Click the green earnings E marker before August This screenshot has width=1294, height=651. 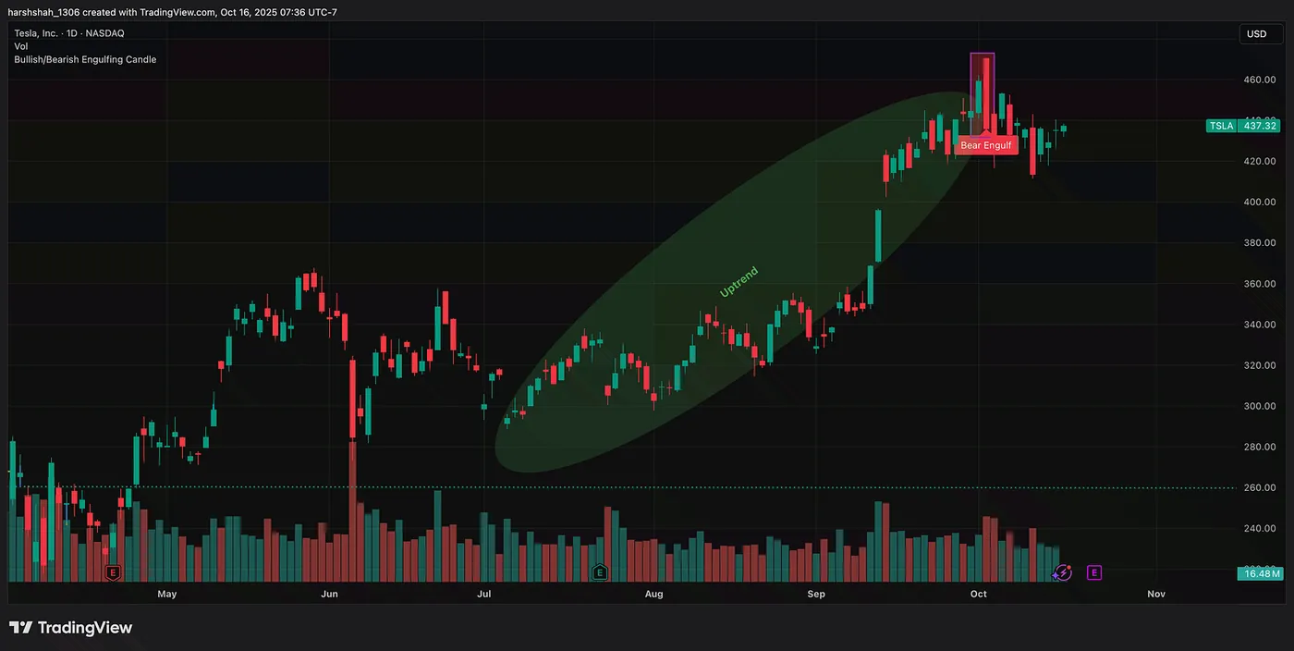(600, 572)
